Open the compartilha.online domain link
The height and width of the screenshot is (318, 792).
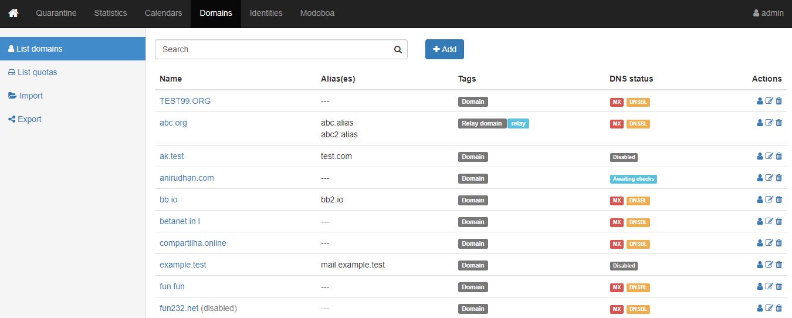tap(192, 243)
